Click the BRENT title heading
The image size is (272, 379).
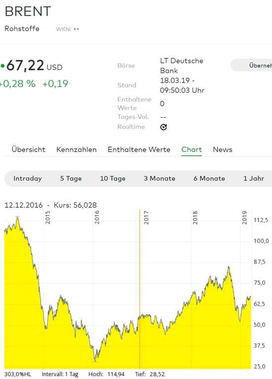[x=28, y=11]
